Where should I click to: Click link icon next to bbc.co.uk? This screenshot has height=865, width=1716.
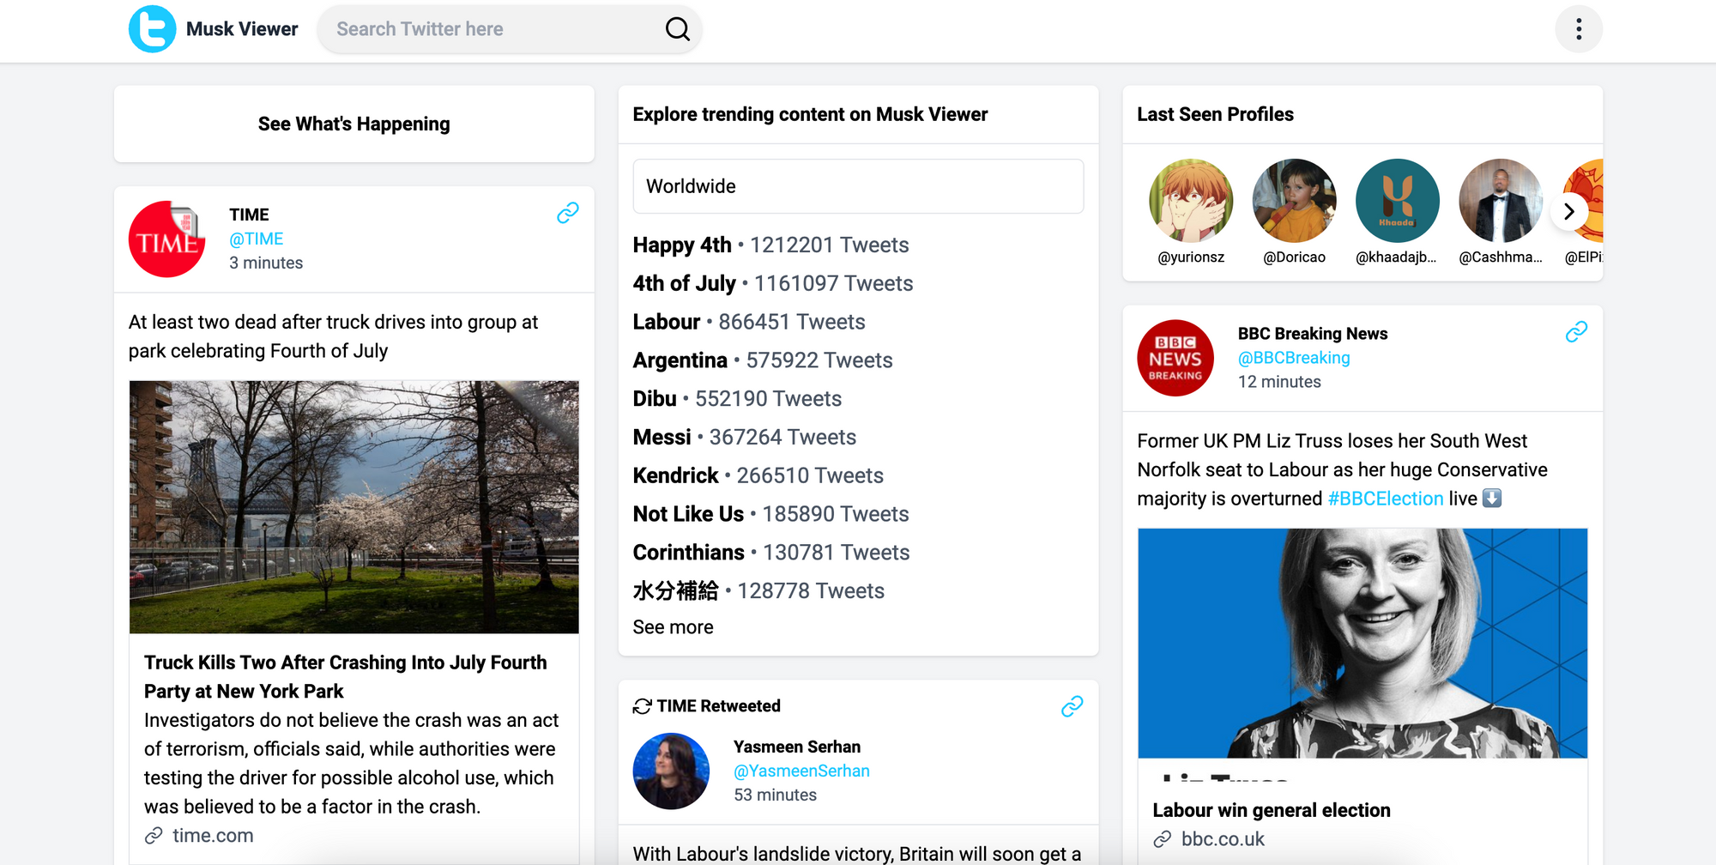1163,839
